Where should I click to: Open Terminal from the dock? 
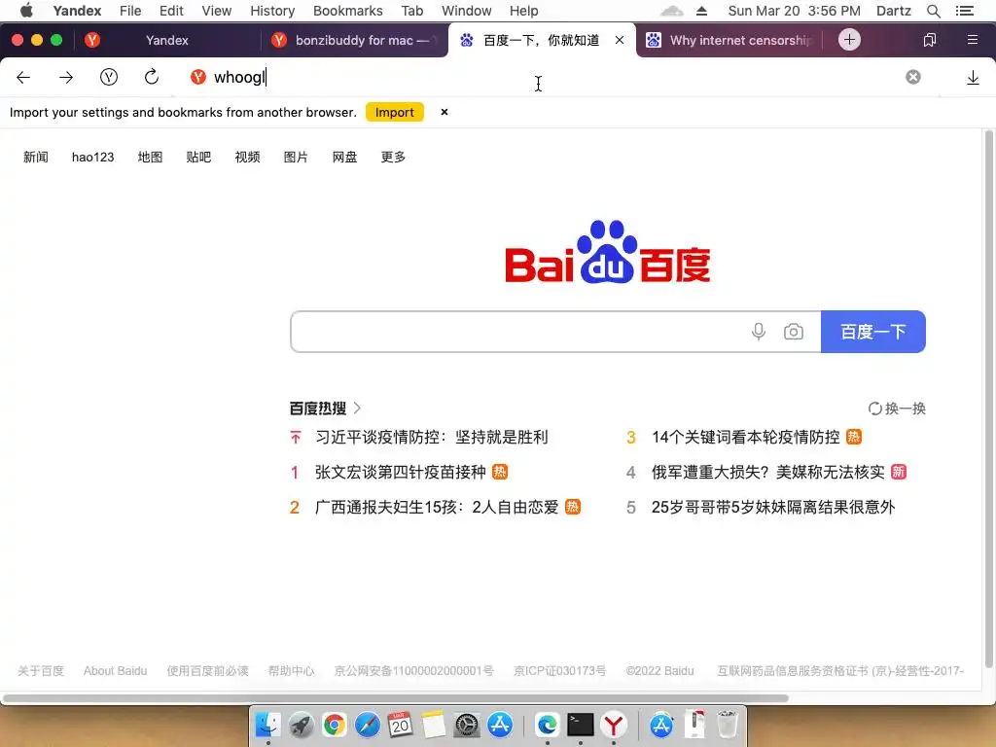pos(580,725)
